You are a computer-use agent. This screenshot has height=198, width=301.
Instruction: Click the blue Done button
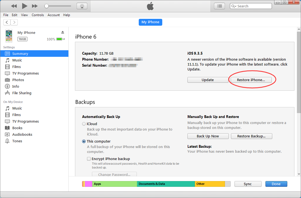(276, 184)
